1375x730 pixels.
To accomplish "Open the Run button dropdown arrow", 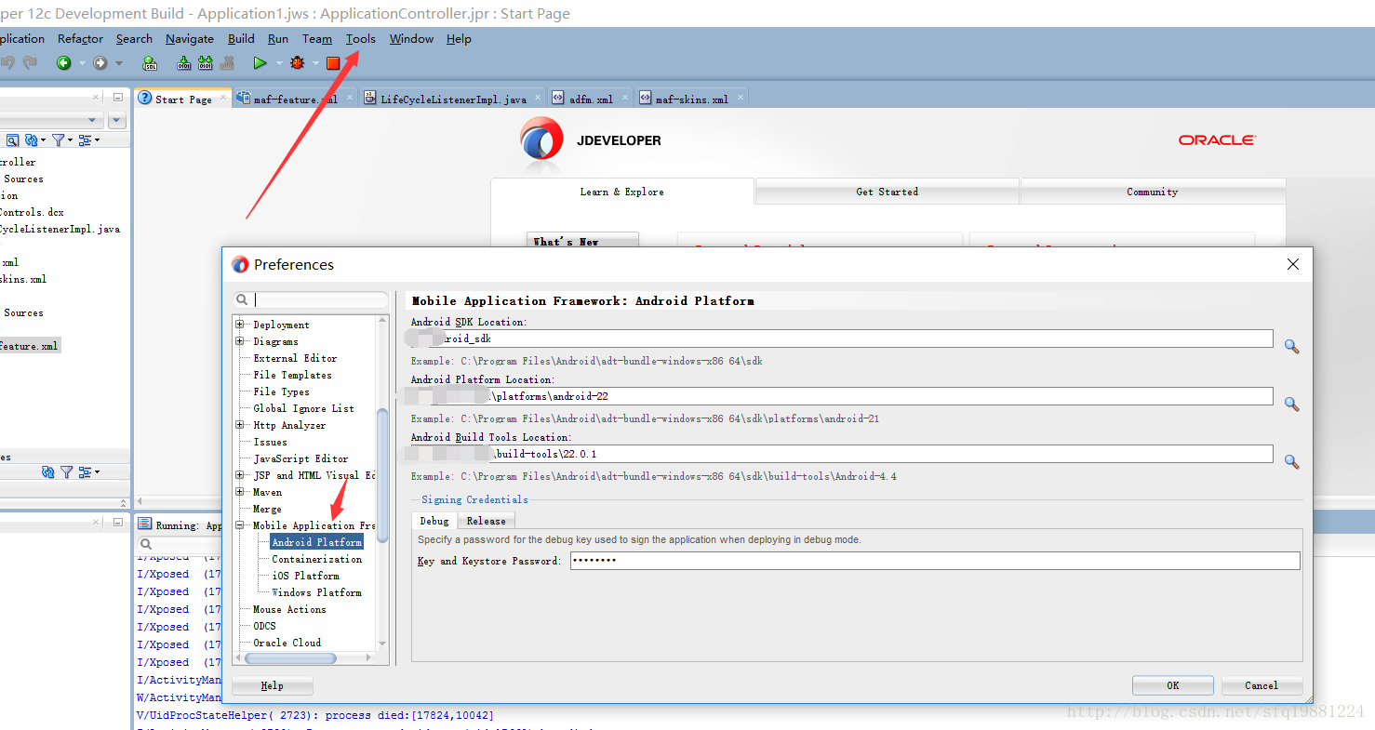I will 277,63.
